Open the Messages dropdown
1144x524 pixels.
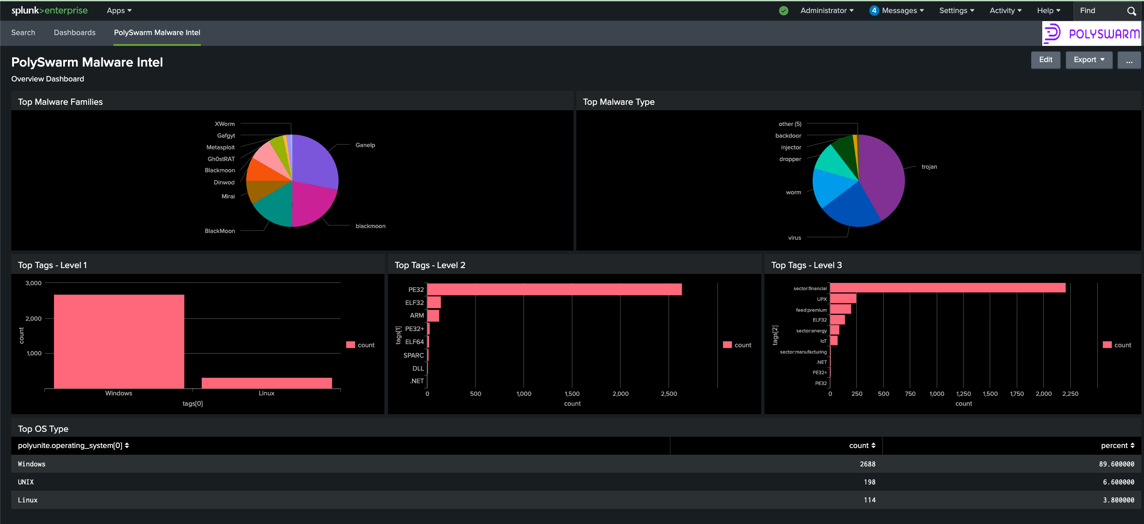click(x=903, y=10)
